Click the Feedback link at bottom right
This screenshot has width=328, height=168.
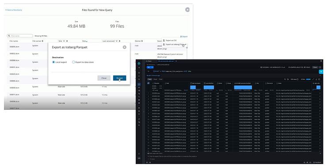[x=317, y=162]
